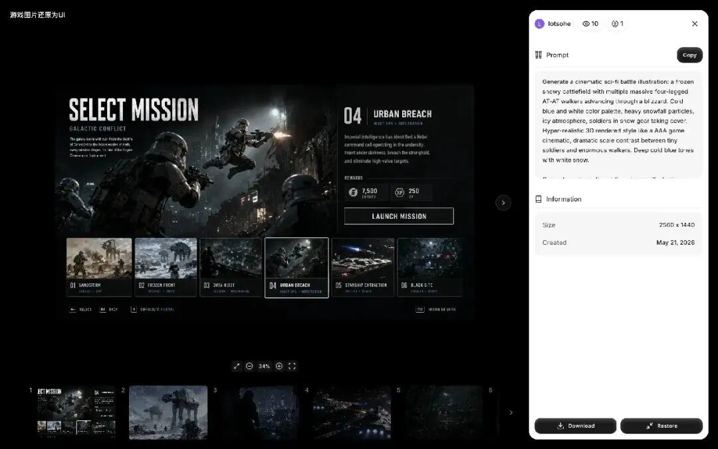The height and width of the screenshot is (449, 718).
Task: Click the SELECT MISSION heading in image
Action: tap(134, 110)
